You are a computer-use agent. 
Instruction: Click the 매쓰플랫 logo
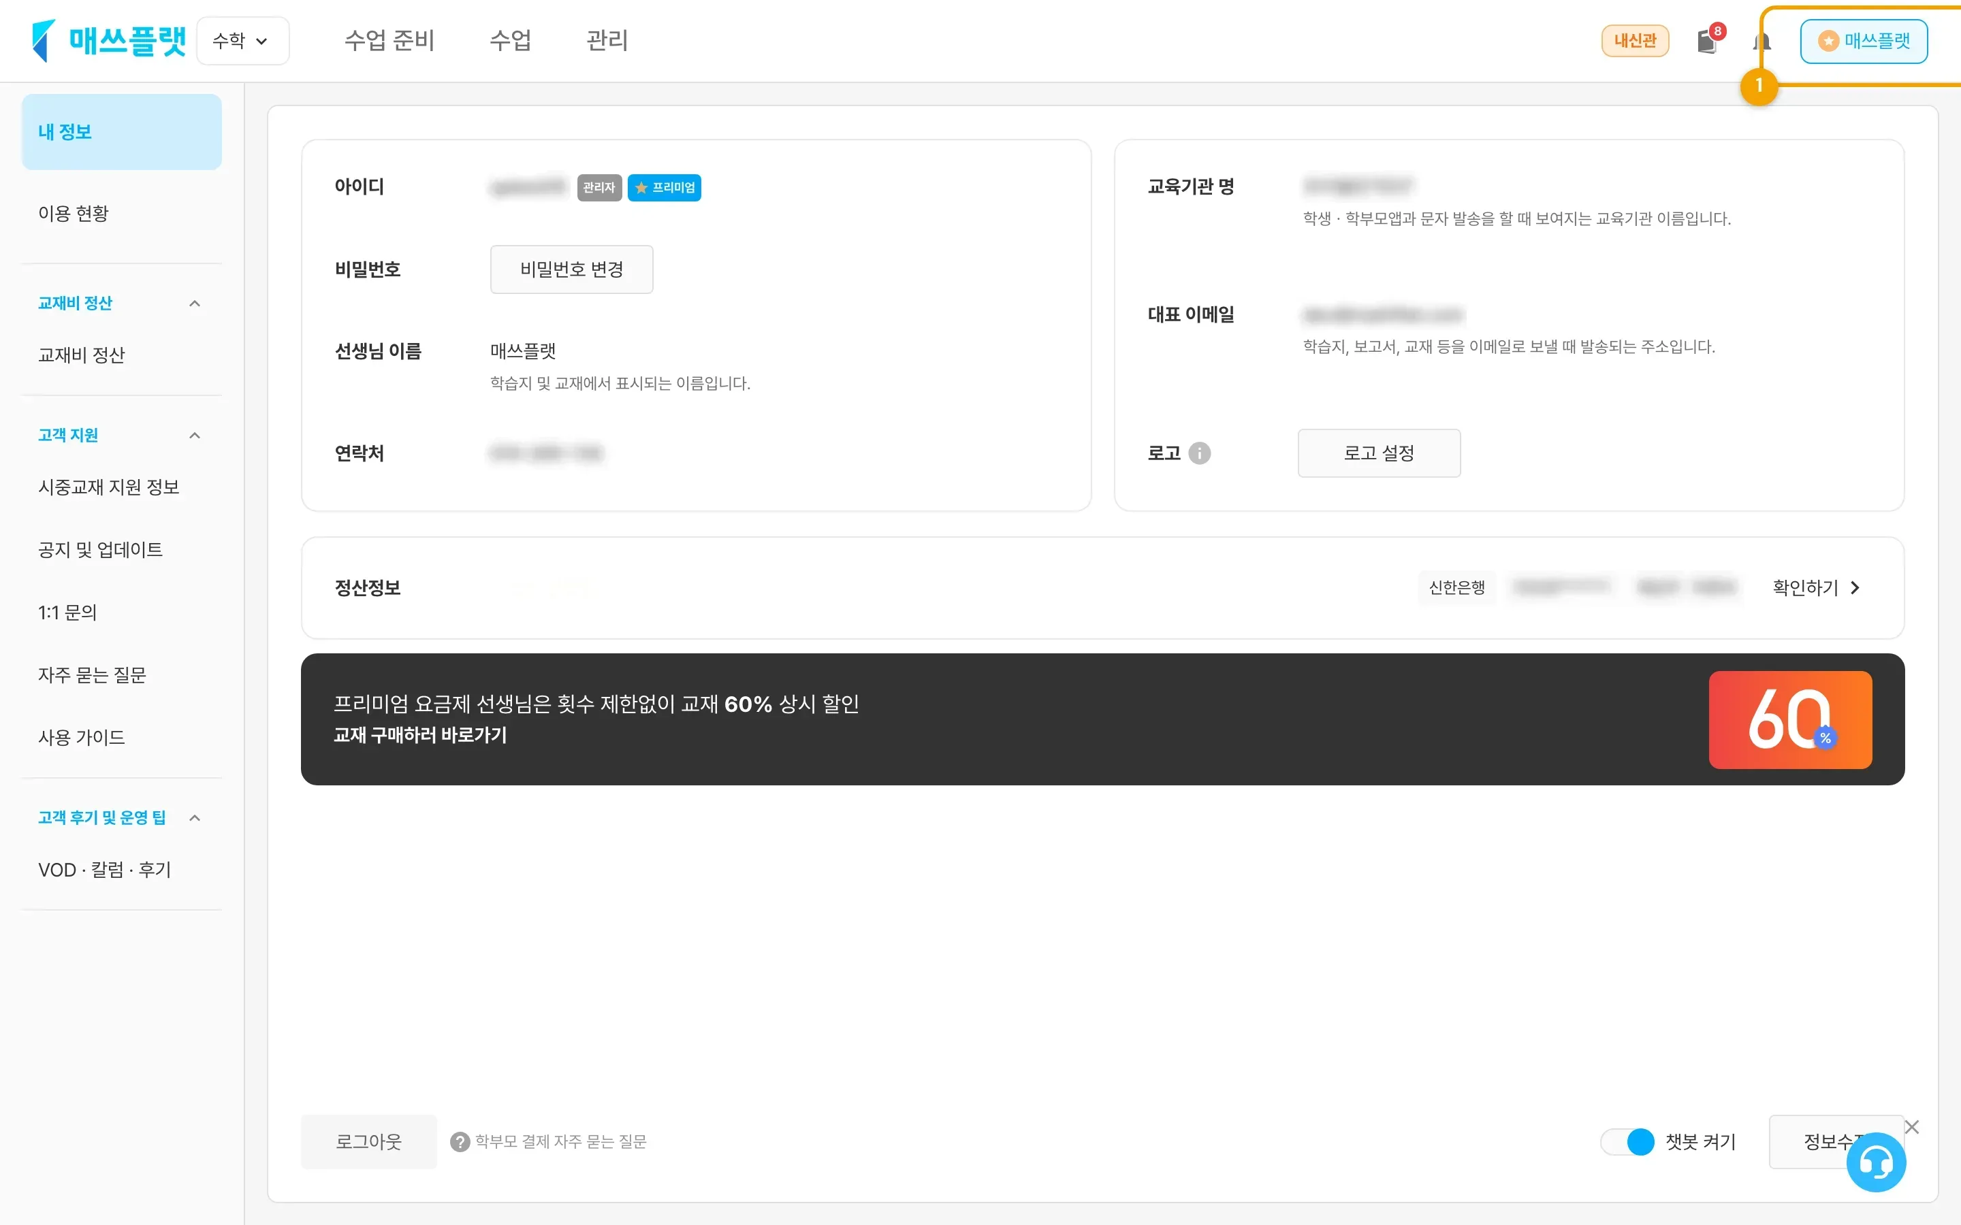(108, 41)
